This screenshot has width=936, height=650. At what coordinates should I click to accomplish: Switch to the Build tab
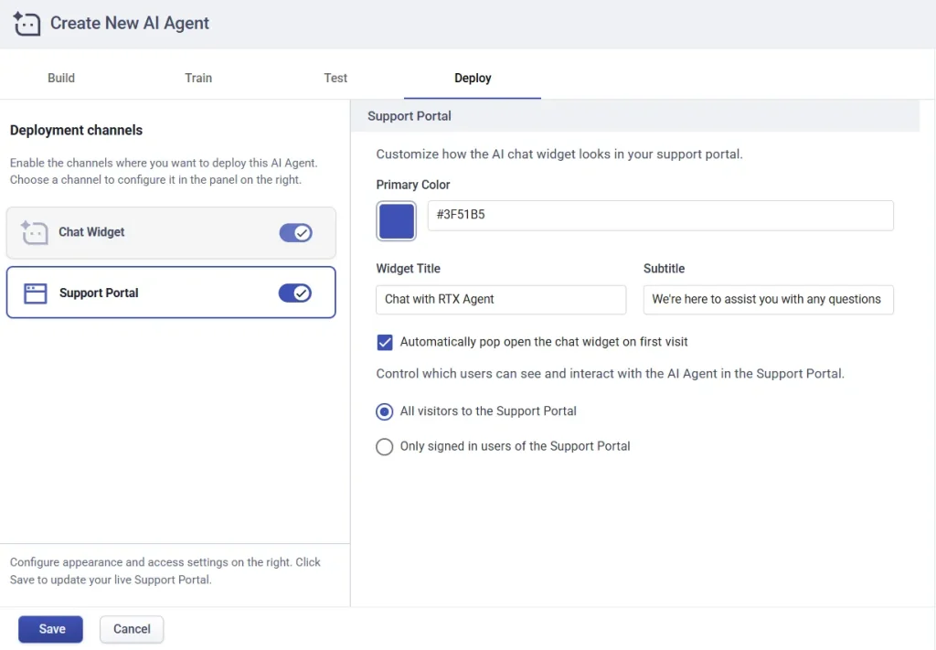[60, 79]
